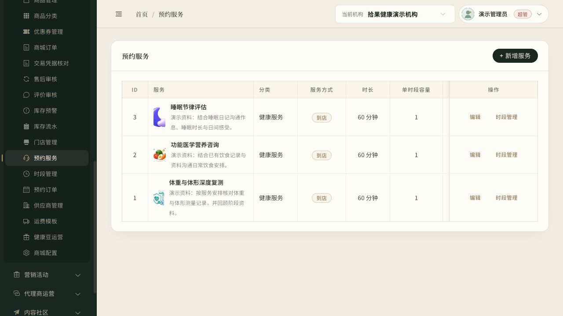The image size is (563, 316).
Task: Select 预约订单 in the sidebar
Action: tap(46, 190)
